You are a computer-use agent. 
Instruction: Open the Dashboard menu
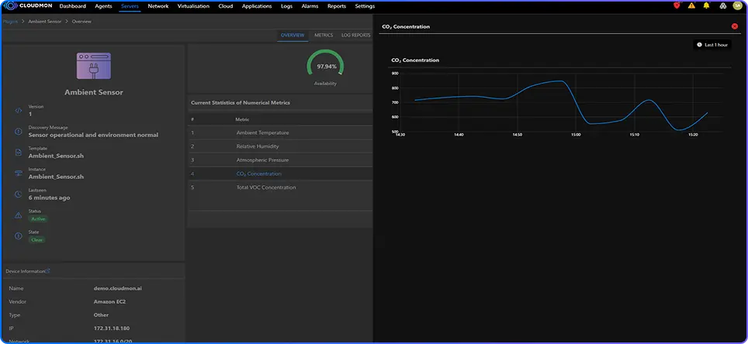[72, 6]
